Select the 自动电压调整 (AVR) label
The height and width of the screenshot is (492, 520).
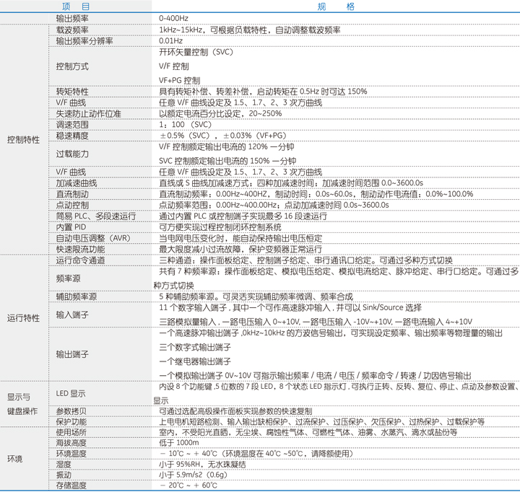[92, 238]
